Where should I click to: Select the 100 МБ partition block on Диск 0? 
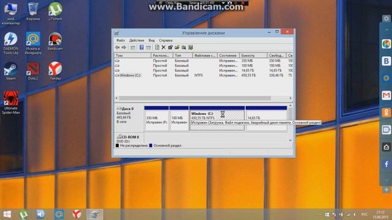point(179,119)
